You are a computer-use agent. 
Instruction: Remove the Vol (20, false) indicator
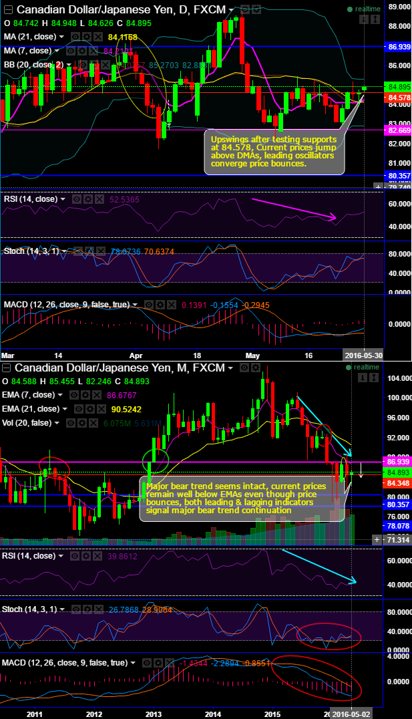93,423
